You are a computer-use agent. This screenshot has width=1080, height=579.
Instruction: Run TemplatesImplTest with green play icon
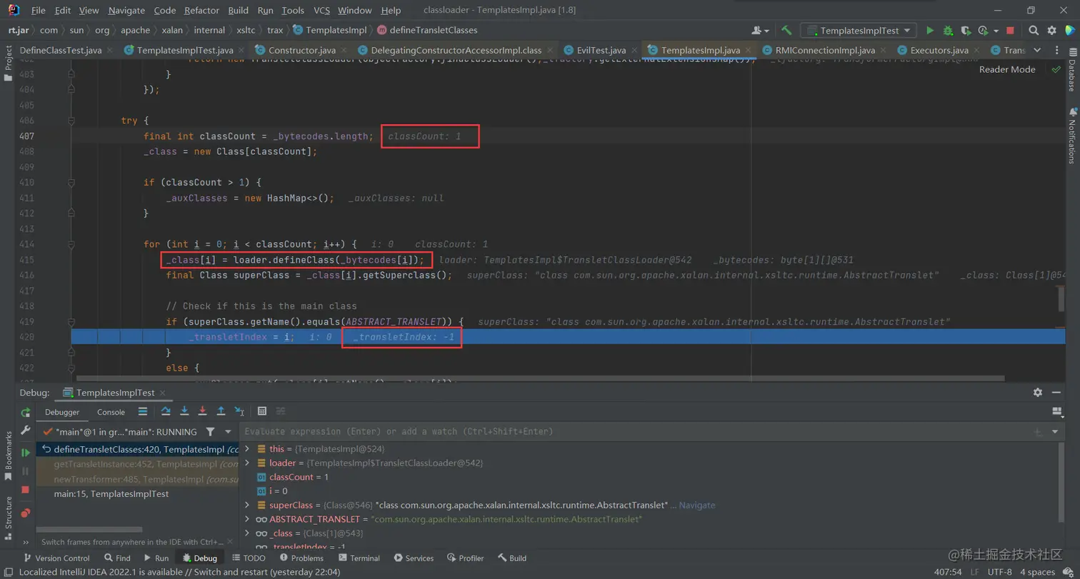[930, 31]
